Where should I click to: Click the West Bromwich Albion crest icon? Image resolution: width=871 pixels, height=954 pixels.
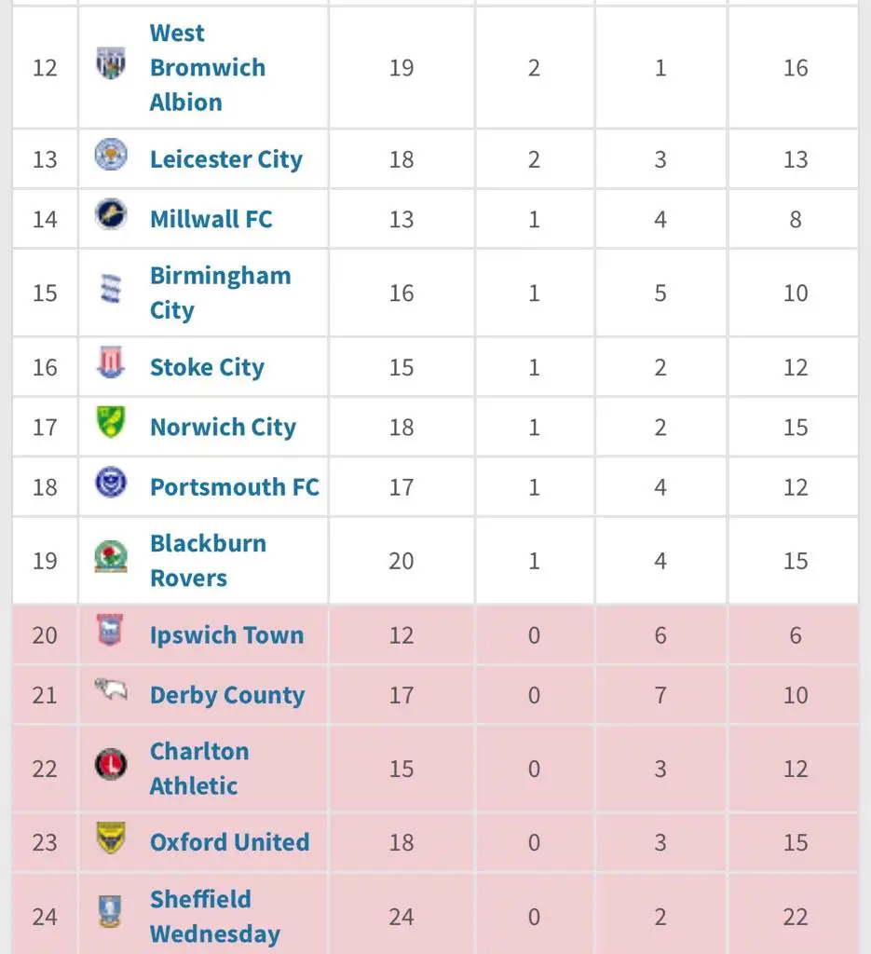111,63
